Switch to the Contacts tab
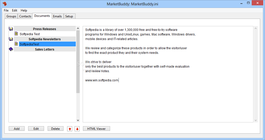 tap(25, 16)
